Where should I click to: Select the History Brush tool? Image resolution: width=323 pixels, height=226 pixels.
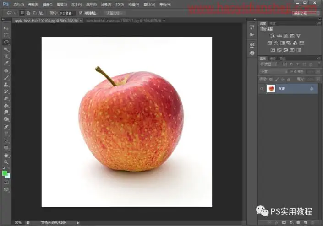[6, 91]
